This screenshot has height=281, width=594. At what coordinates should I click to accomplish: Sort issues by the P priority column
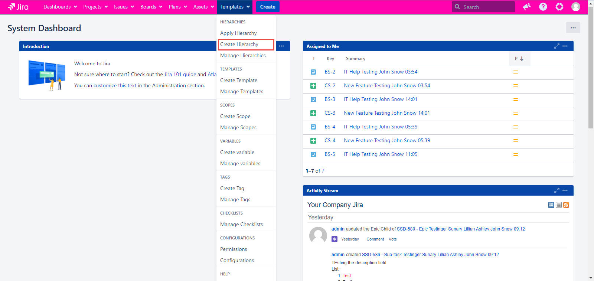tap(519, 59)
